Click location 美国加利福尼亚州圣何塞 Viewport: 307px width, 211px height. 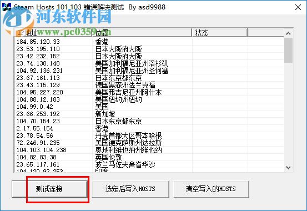pos(132,71)
